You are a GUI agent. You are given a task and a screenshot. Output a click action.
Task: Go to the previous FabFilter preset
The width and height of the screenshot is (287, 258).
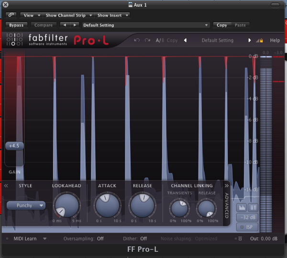(186, 41)
